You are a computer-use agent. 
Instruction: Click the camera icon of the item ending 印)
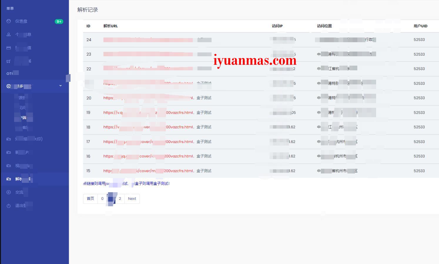(x=9, y=139)
